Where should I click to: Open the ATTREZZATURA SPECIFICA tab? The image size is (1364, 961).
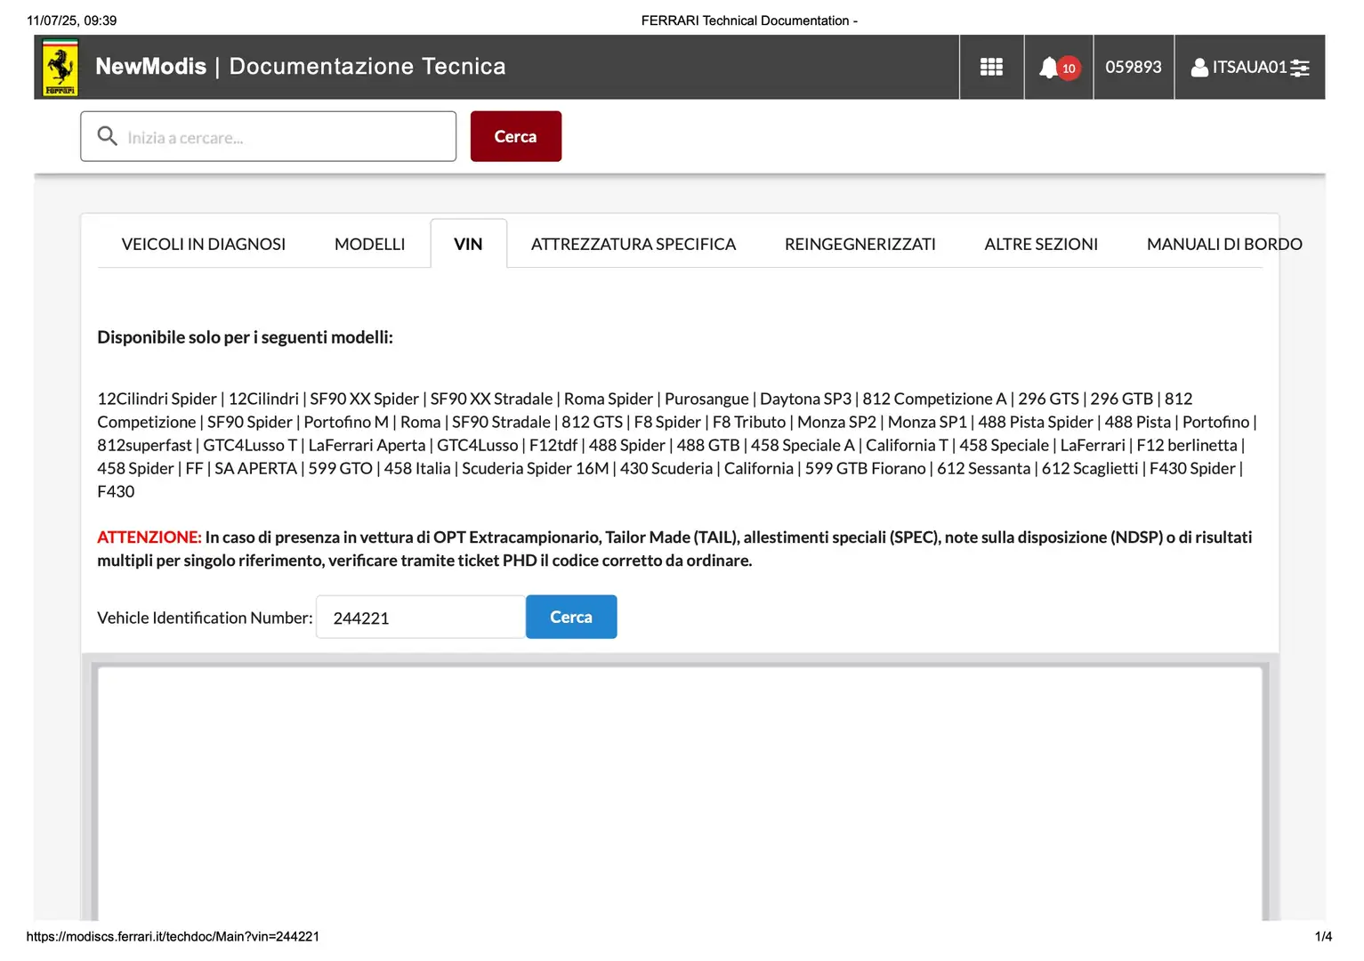point(633,244)
